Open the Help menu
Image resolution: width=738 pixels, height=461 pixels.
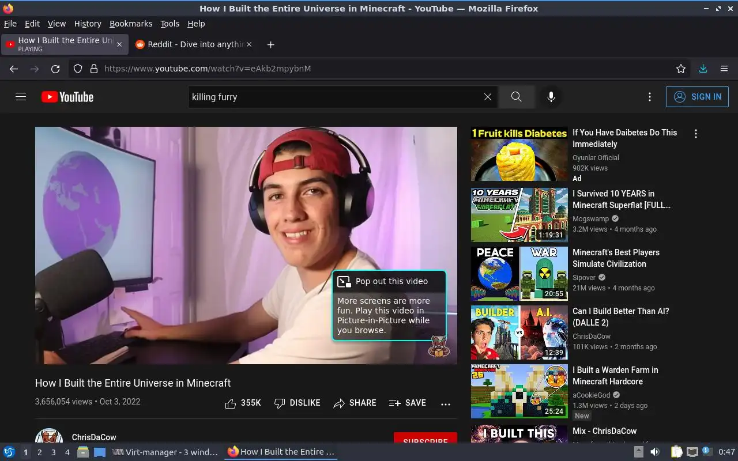tap(196, 24)
